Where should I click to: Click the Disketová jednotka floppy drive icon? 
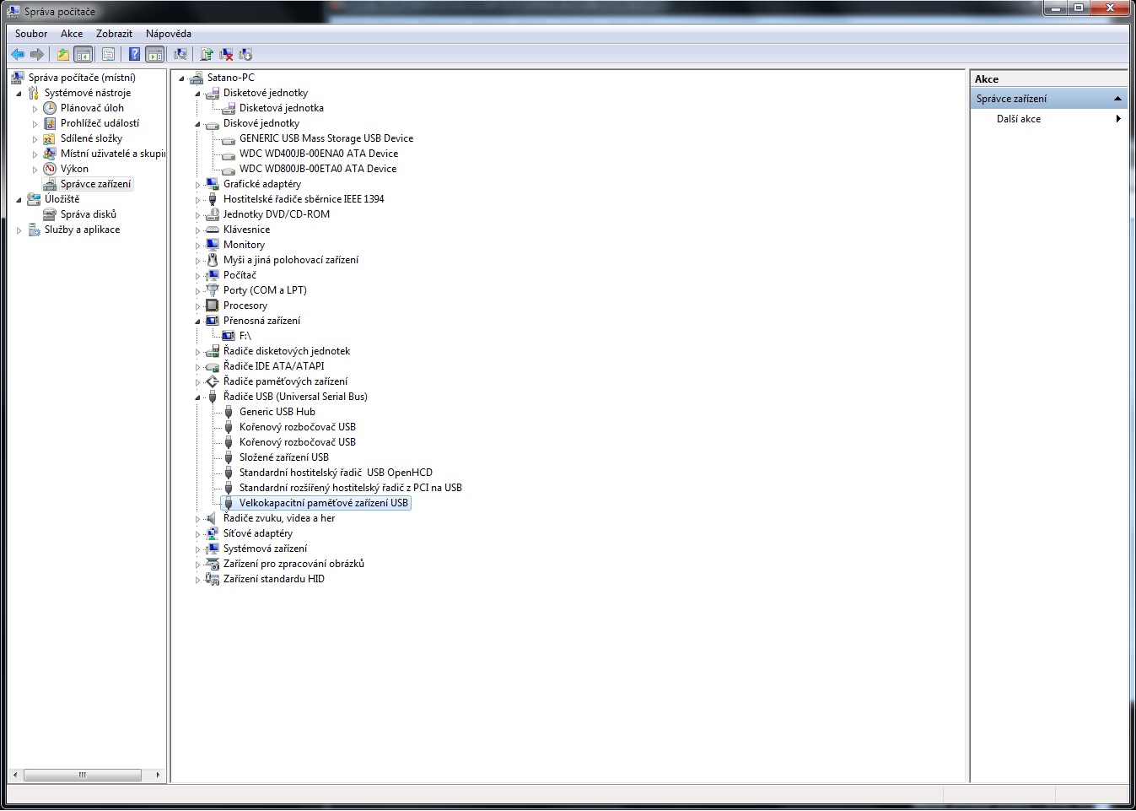[x=229, y=108]
